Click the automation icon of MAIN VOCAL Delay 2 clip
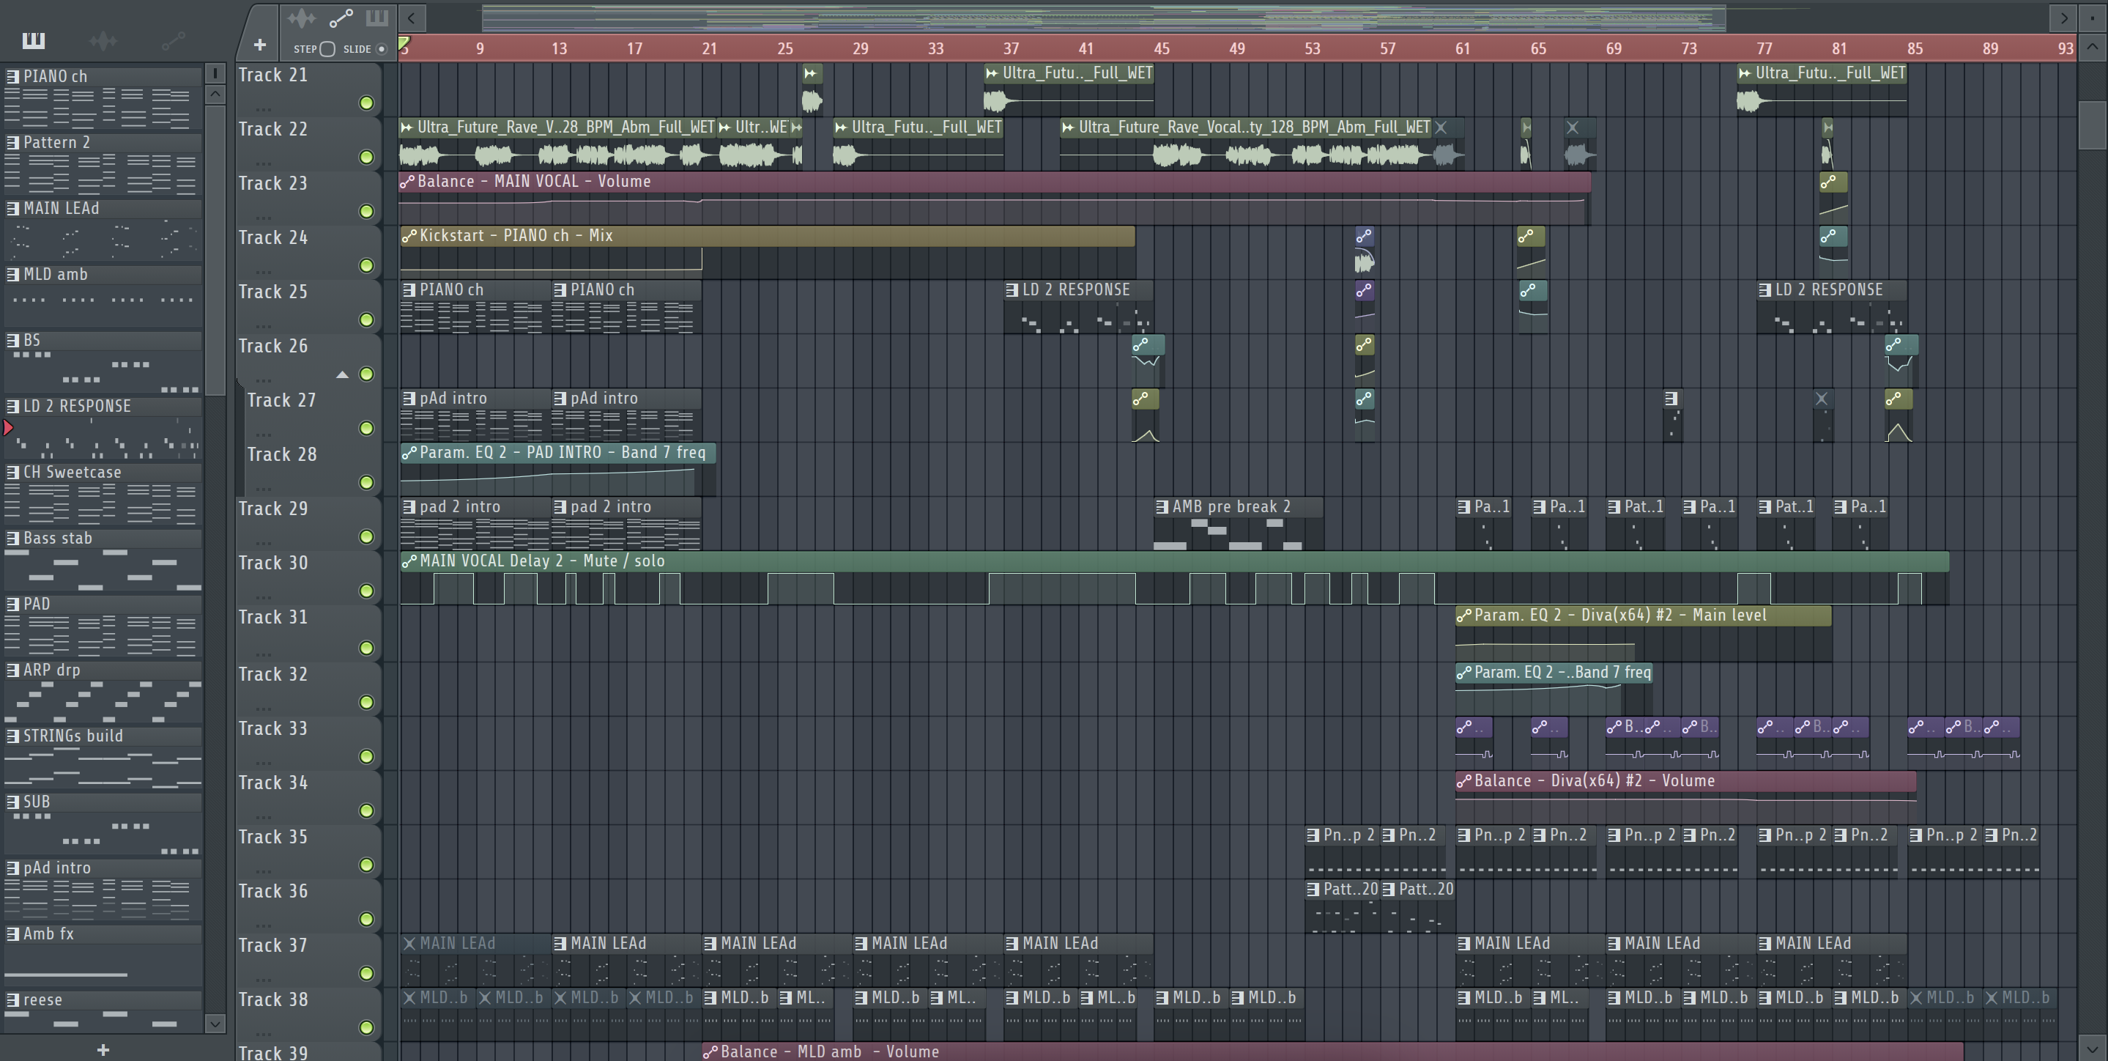 click(409, 561)
